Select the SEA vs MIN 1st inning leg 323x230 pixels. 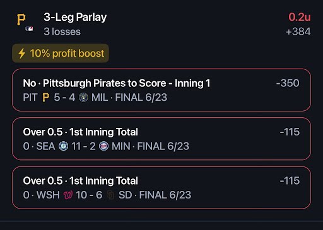click(161, 139)
